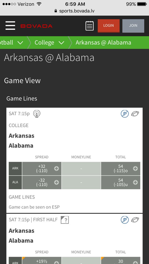The width and height of the screenshot is (149, 264).
Task: Select Arkansas +32 spread bet
Action: click(x=42, y=168)
